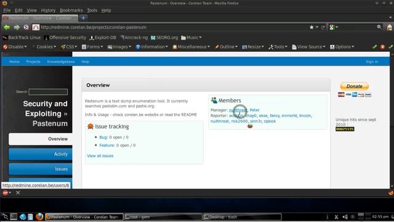The height and width of the screenshot is (222, 394).
Task: Click the Home link in the blue navbar
Action: [14, 62]
